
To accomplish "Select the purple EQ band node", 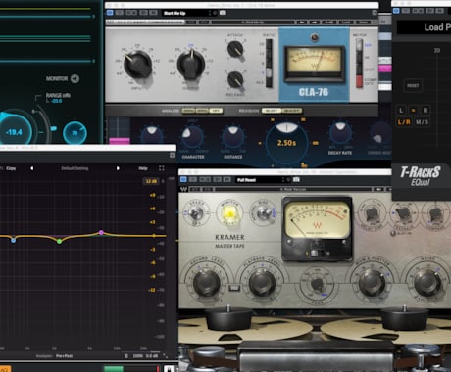I will pos(101,233).
